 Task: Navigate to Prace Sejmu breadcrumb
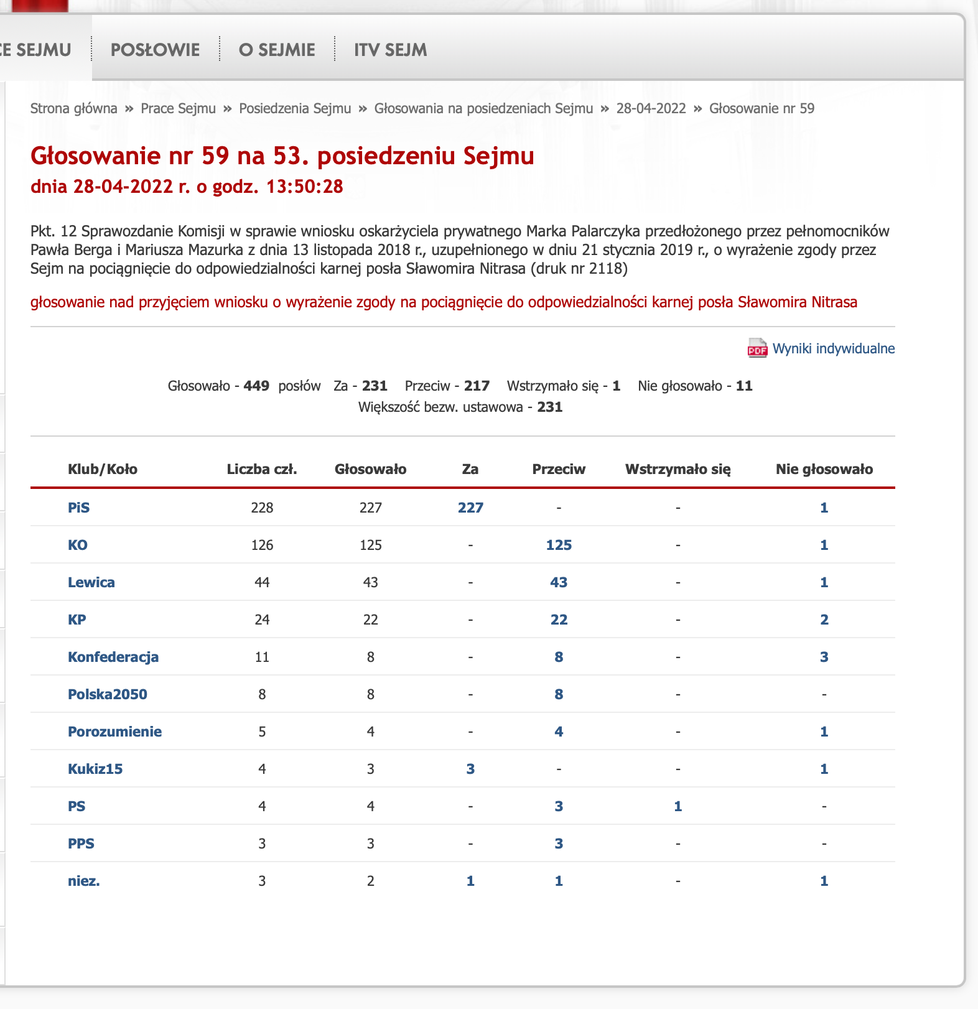[178, 108]
